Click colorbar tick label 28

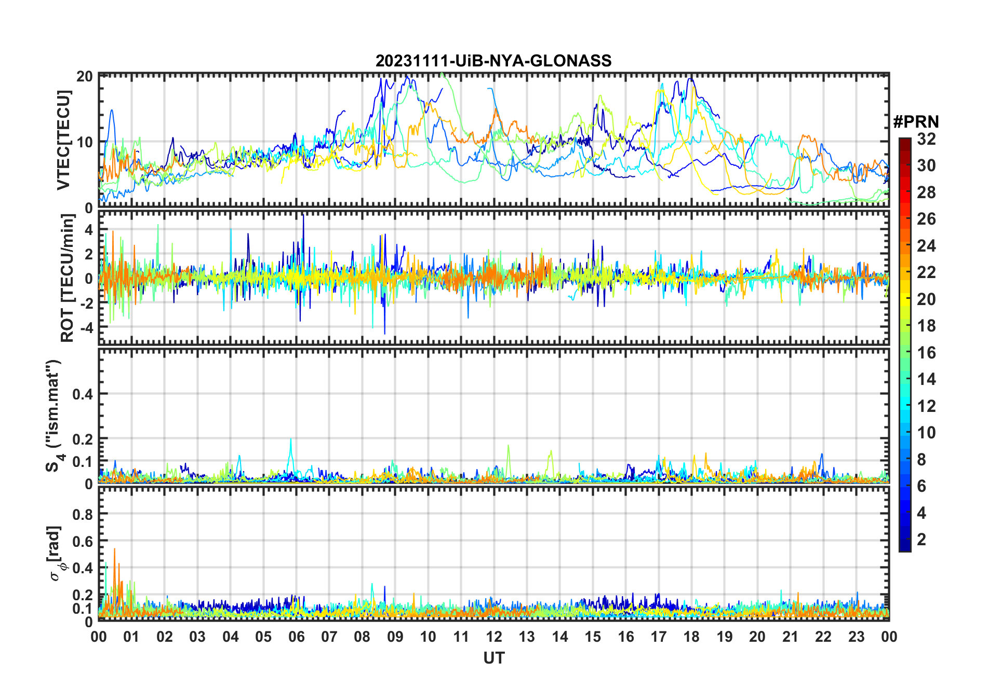926,192
